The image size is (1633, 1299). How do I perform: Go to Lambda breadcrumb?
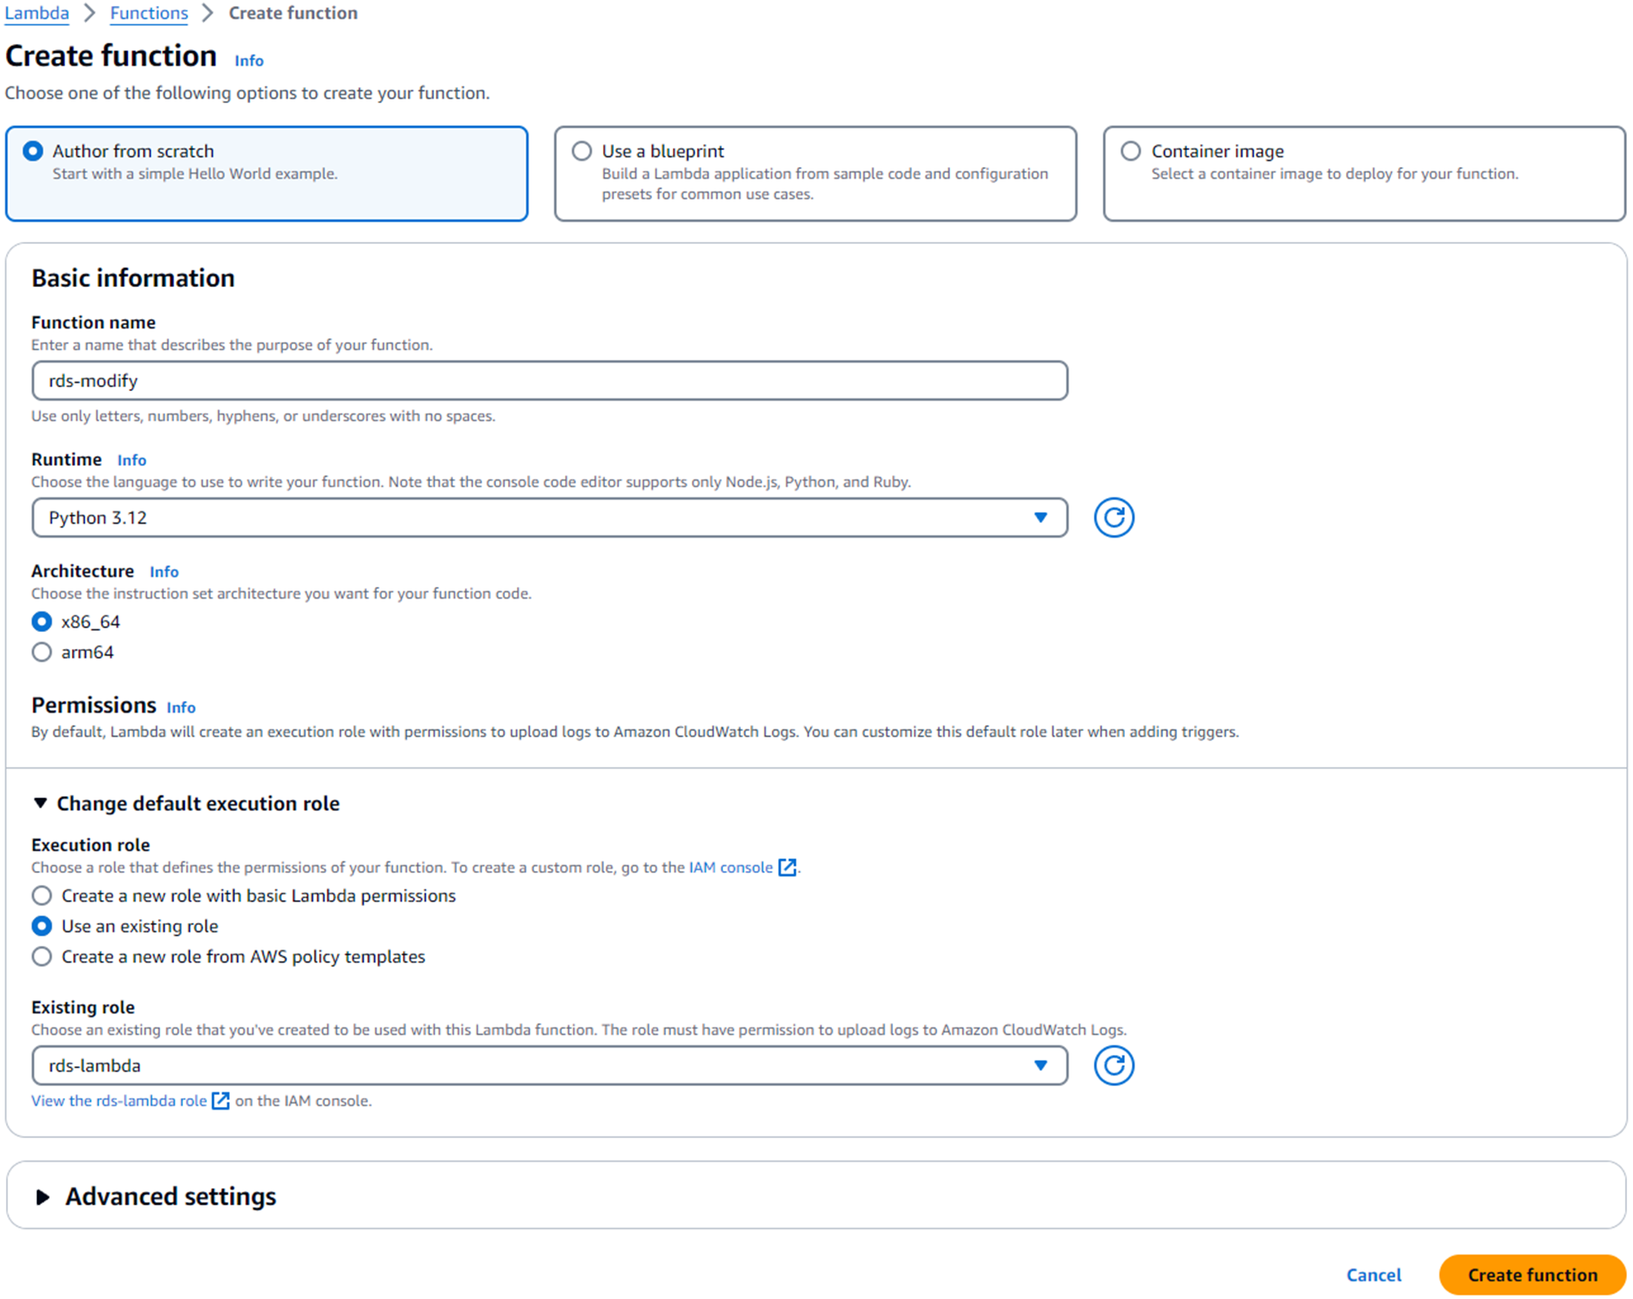[36, 13]
